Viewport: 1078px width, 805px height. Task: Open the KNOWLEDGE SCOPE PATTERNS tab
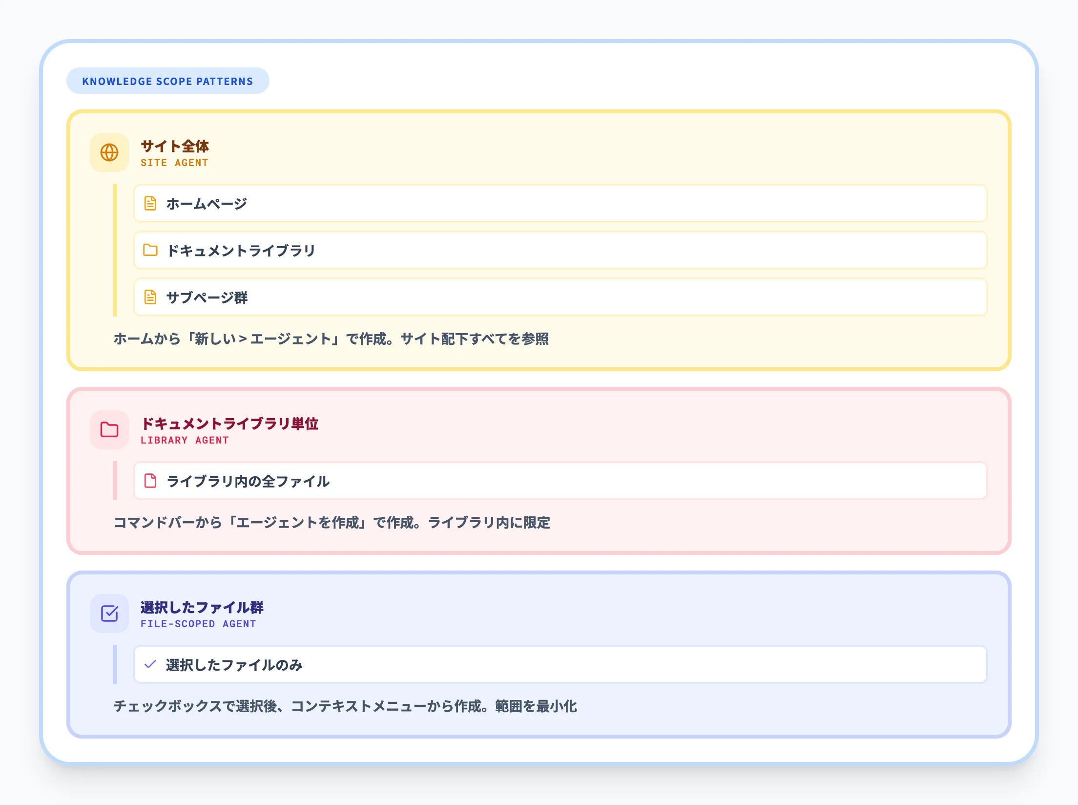(168, 81)
